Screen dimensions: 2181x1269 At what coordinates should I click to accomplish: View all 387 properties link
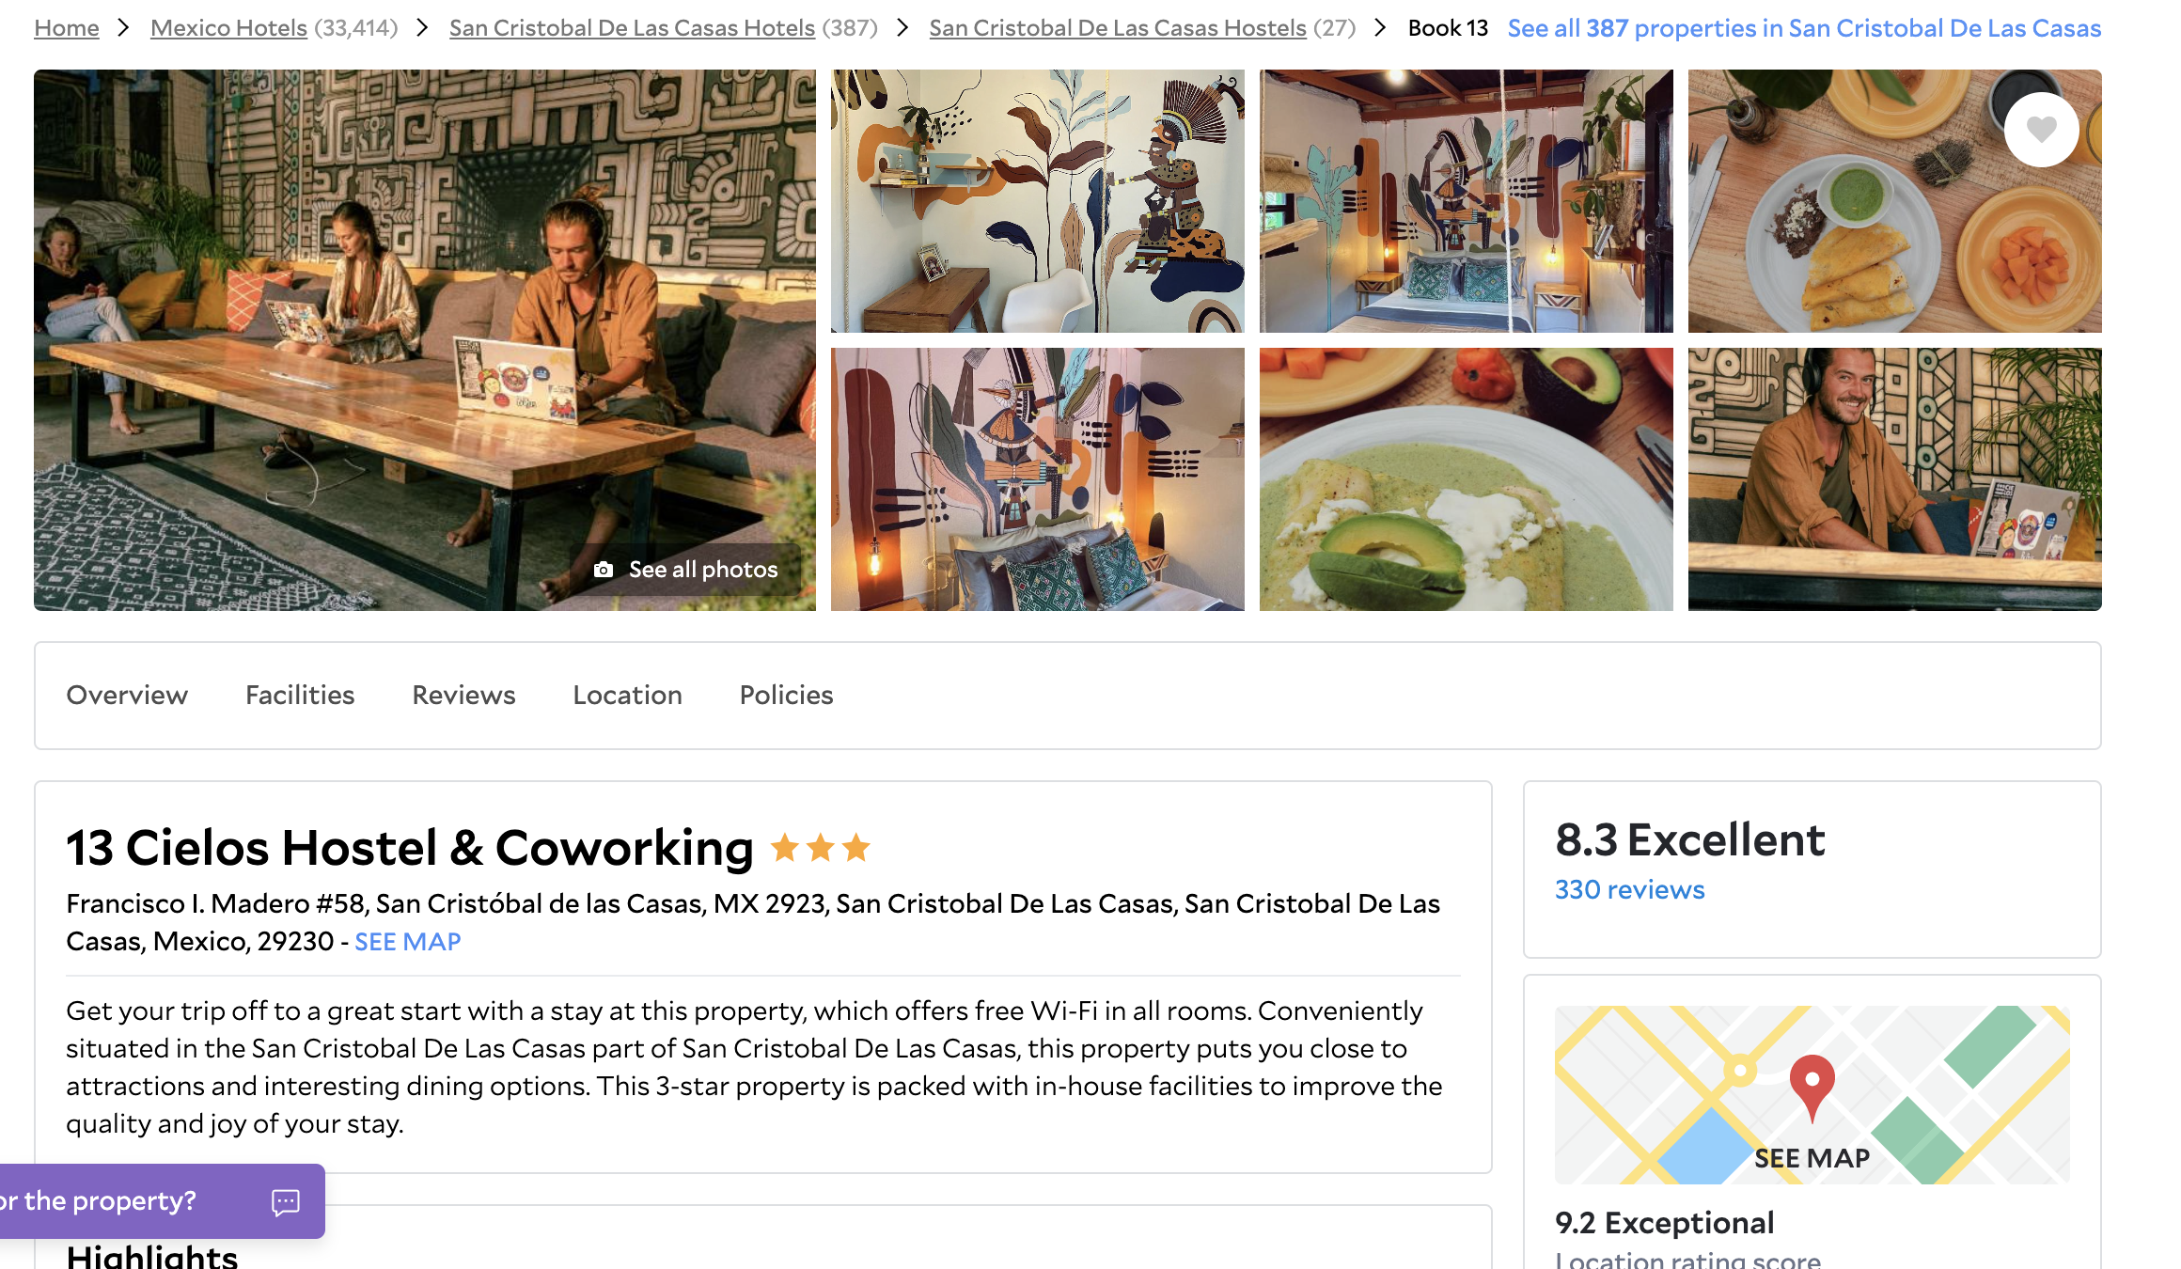click(x=1804, y=28)
